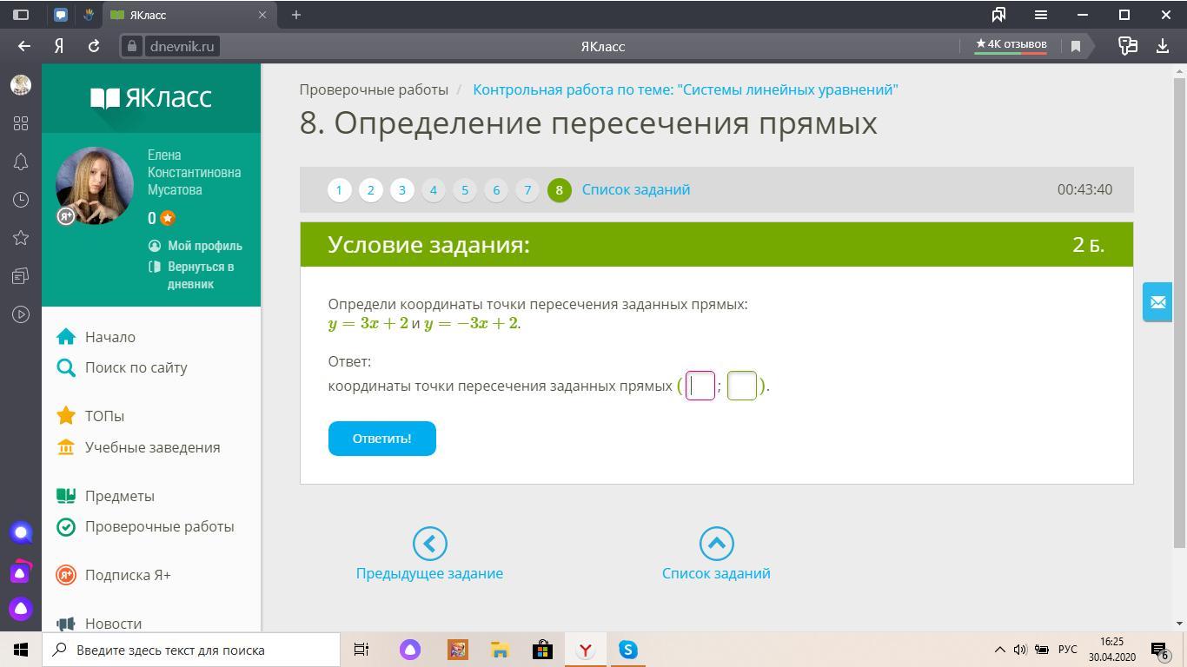1187x667 pixels.
Task: Click Проверочные работы breadcrumb
Action: pos(374,89)
